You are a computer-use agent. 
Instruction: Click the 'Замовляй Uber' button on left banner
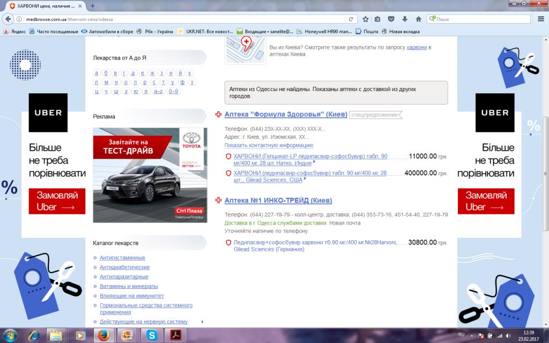56,201
